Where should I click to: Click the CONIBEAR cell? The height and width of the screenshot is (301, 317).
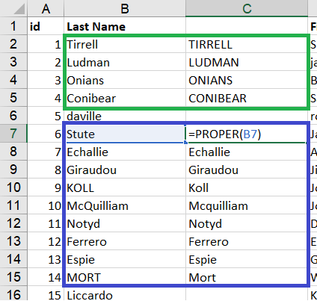[247, 98]
